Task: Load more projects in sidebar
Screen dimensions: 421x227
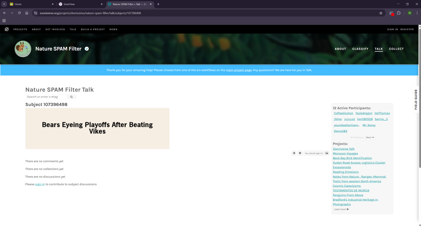Action: pos(341,209)
